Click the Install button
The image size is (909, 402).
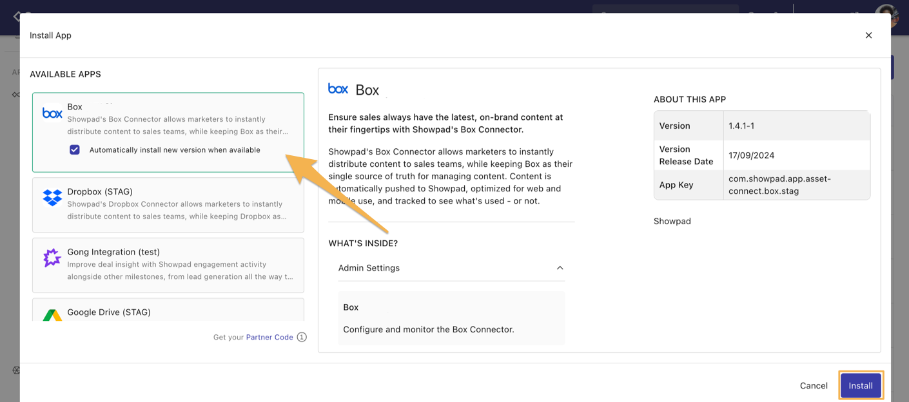pyautogui.click(x=861, y=385)
